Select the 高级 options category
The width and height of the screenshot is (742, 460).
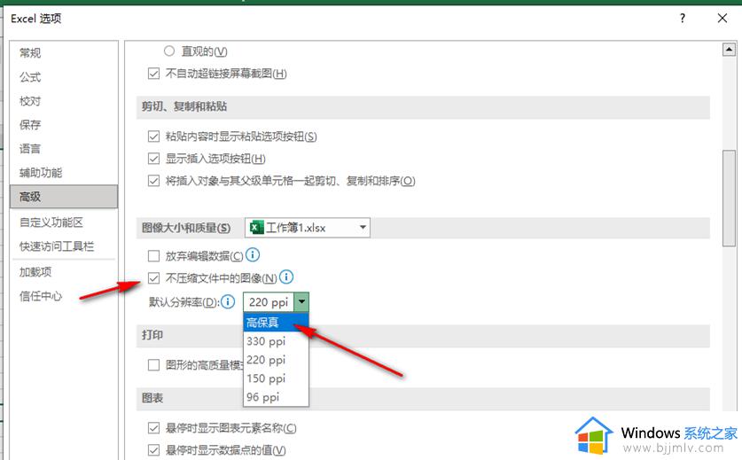point(64,197)
